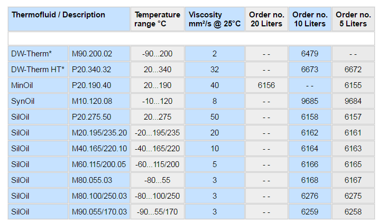This screenshot has height=224, width=388.
Task: Click the Temperature range °C header
Action: (157, 19)
